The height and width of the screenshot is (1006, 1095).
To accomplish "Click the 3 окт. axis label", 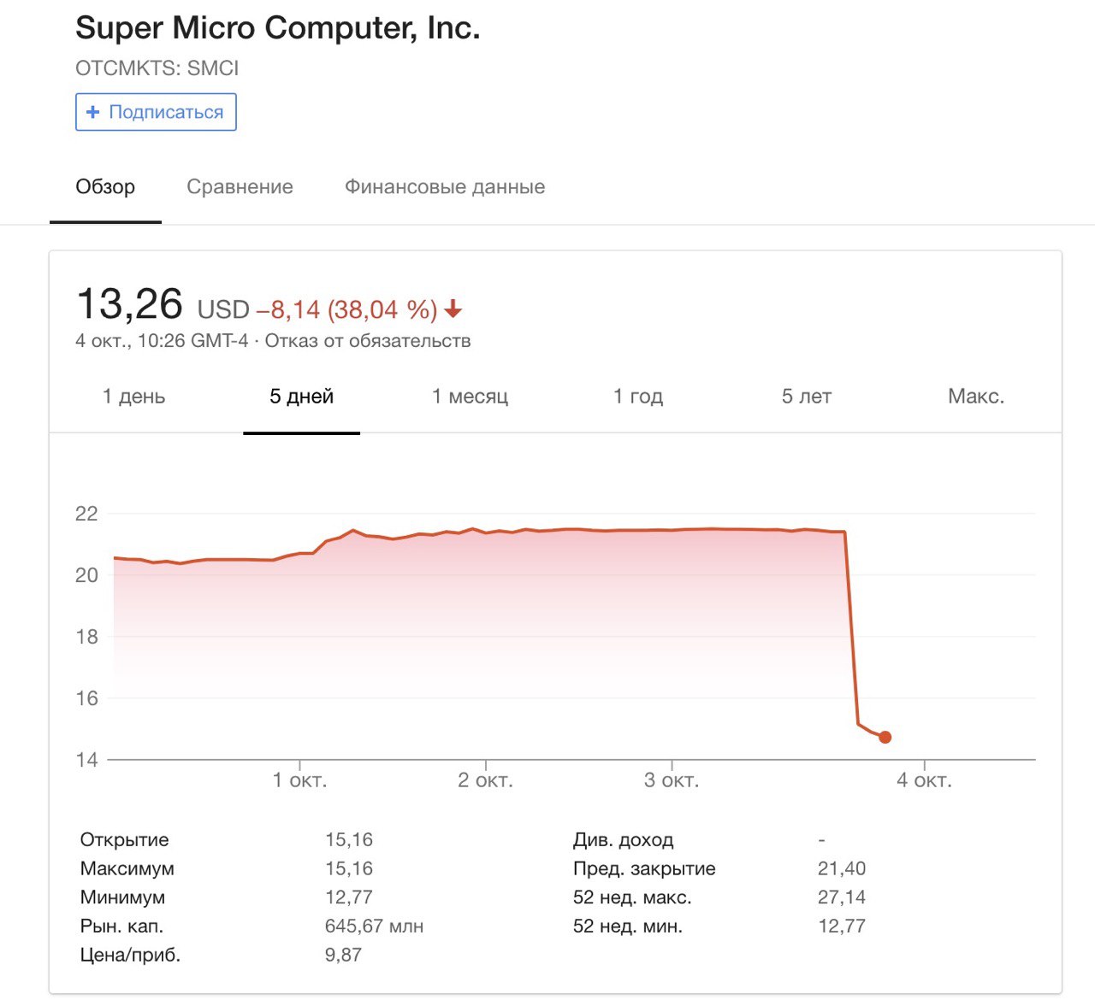I will pos(672,780).
